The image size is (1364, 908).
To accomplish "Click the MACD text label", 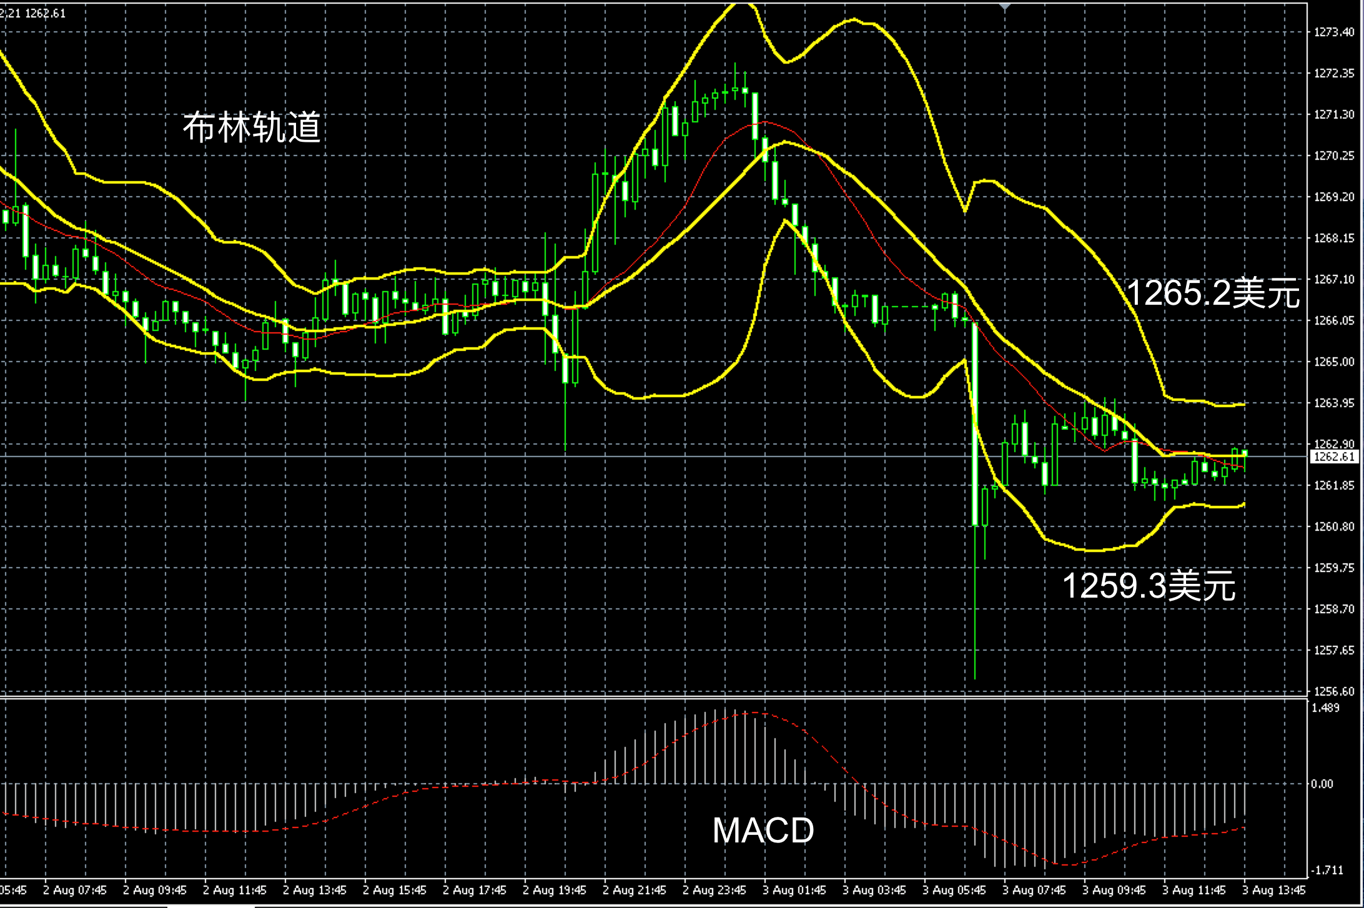I will pos(763,830).
